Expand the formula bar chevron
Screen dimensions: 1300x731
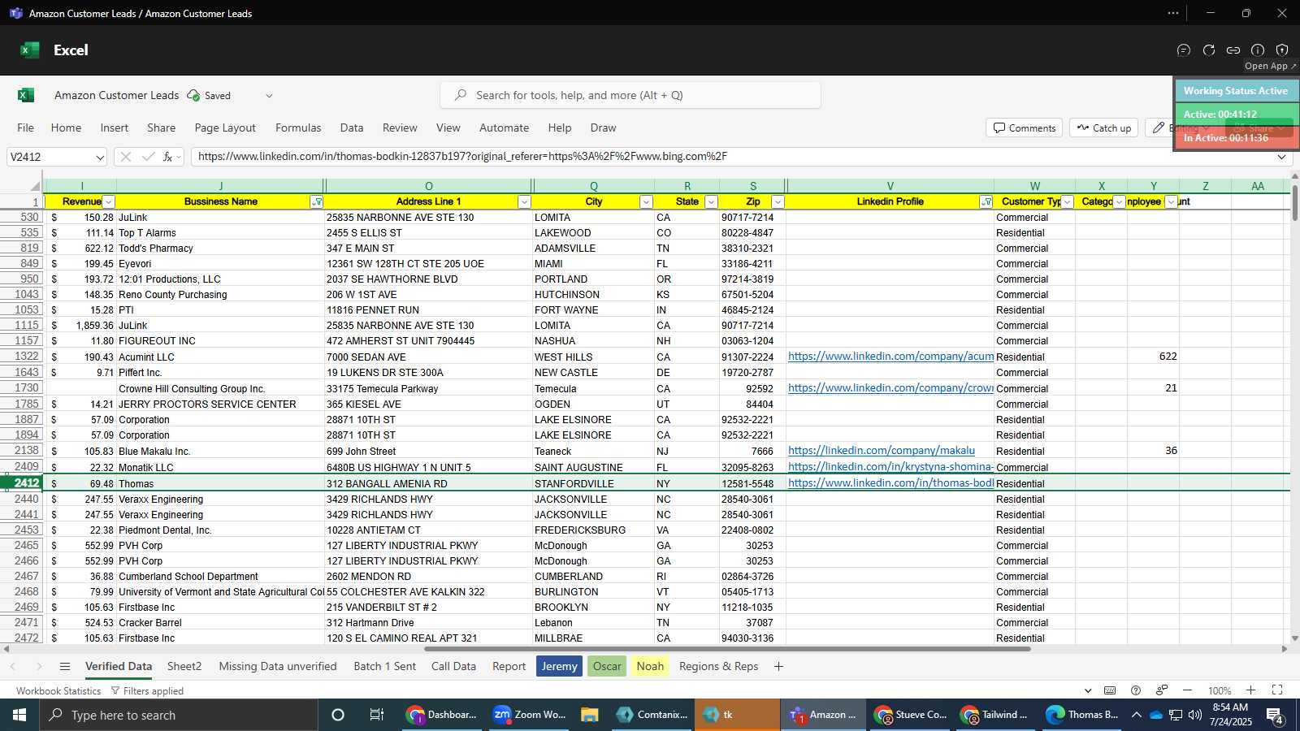1281,157
